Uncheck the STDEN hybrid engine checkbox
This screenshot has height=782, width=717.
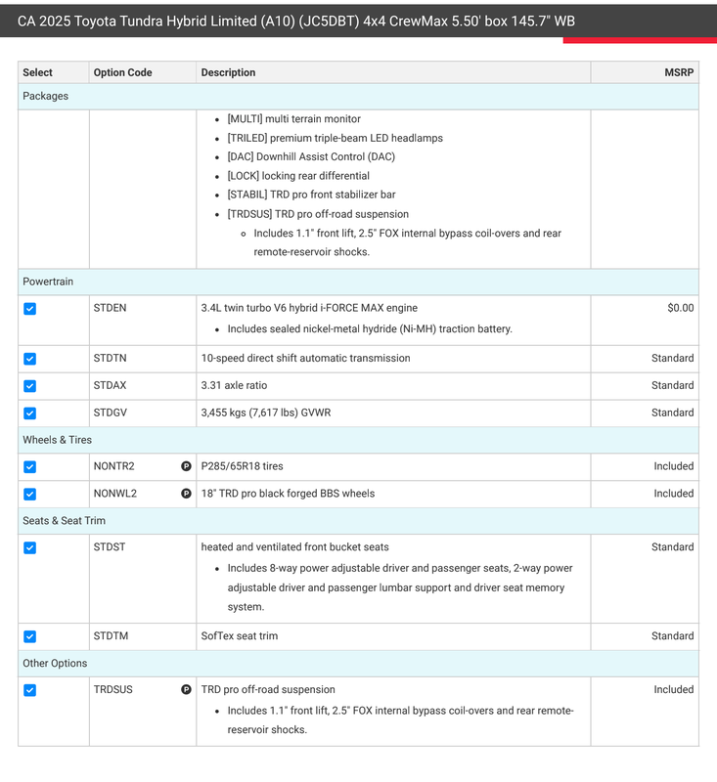pos(30,309)
